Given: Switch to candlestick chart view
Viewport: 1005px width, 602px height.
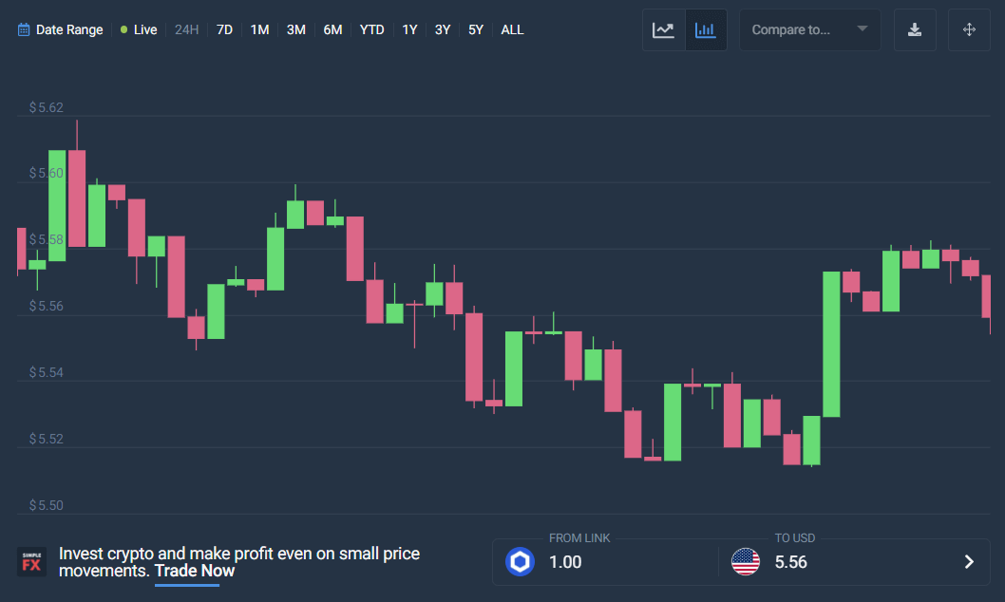Looking at the screenshot, I should click(706, 30).
